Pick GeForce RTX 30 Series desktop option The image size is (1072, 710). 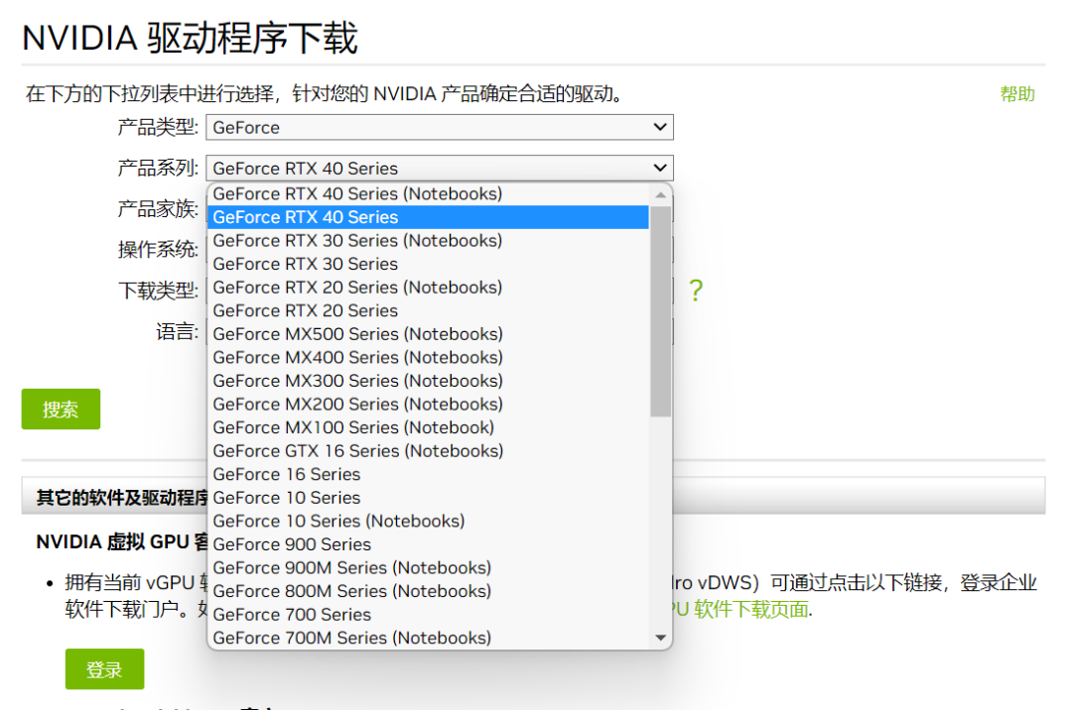pos(428,264)
